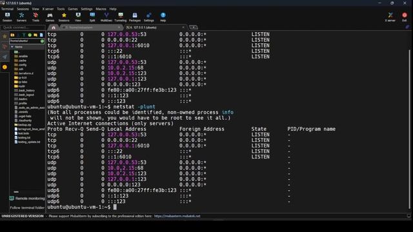Click the X server icon at right
This screenshot has width=413, height=232.
pyautogui.click(x=390, y=17)
